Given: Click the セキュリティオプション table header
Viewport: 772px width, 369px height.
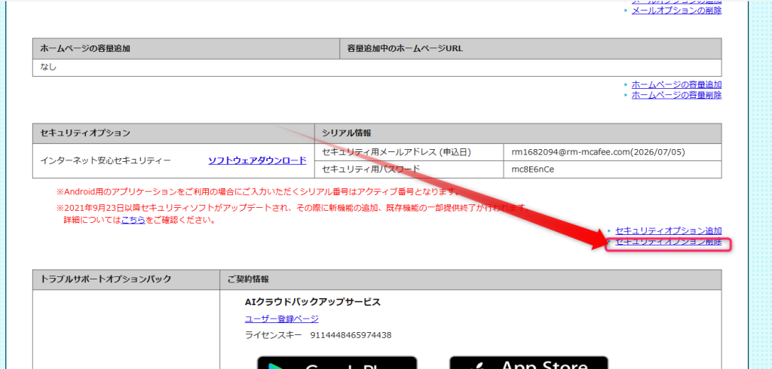Looking at the screenshot, I should [173, 133].
